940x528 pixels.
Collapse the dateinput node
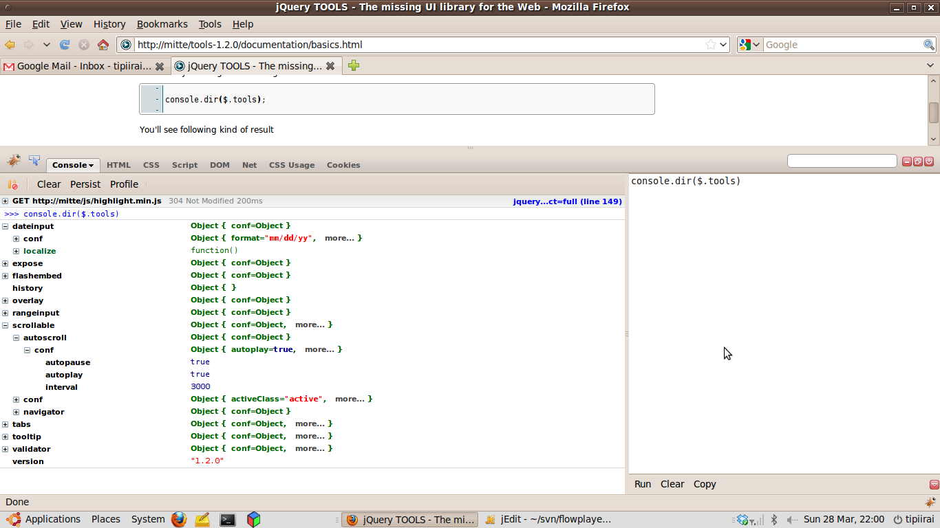click(x=6, y=226)
